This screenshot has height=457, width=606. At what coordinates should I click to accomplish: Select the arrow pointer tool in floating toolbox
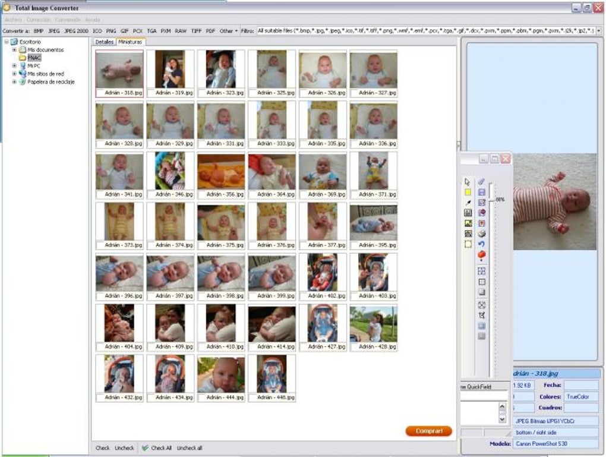[x=468, y=182]
